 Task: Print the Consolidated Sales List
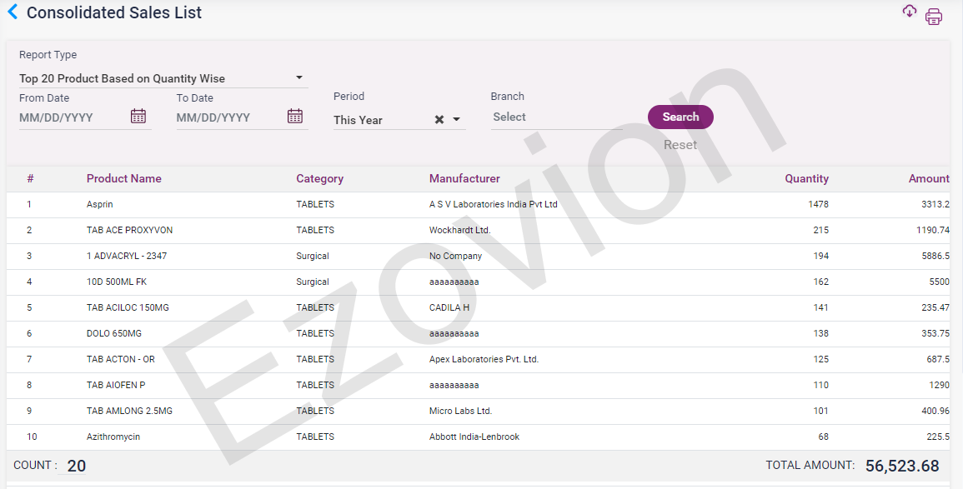(934, 16)
